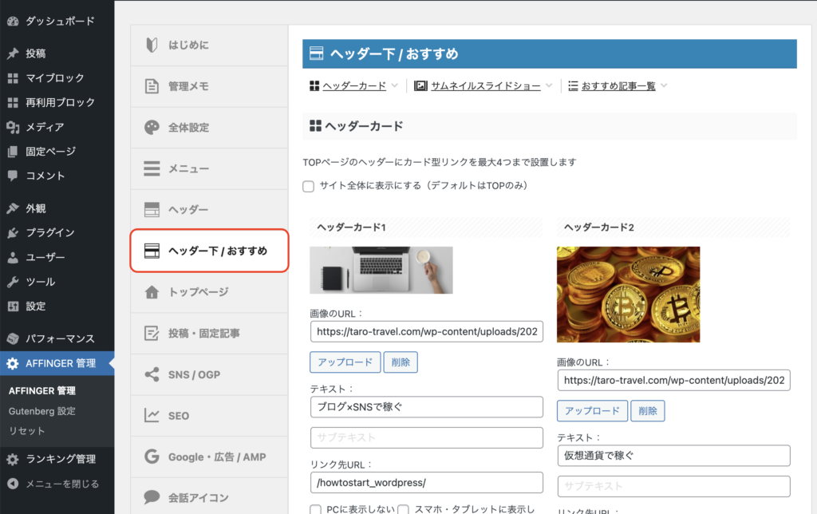The height and width of the screenshot is (514, 817).
Task: Click the chat bubble icon beside 会話アイコン
Action: coord(152,497)
